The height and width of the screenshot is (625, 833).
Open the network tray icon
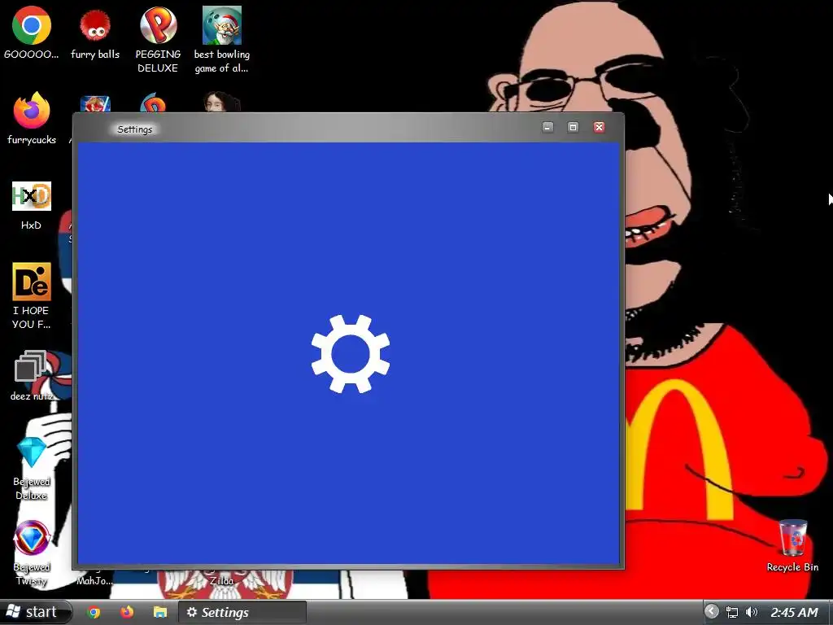[732, 612]
